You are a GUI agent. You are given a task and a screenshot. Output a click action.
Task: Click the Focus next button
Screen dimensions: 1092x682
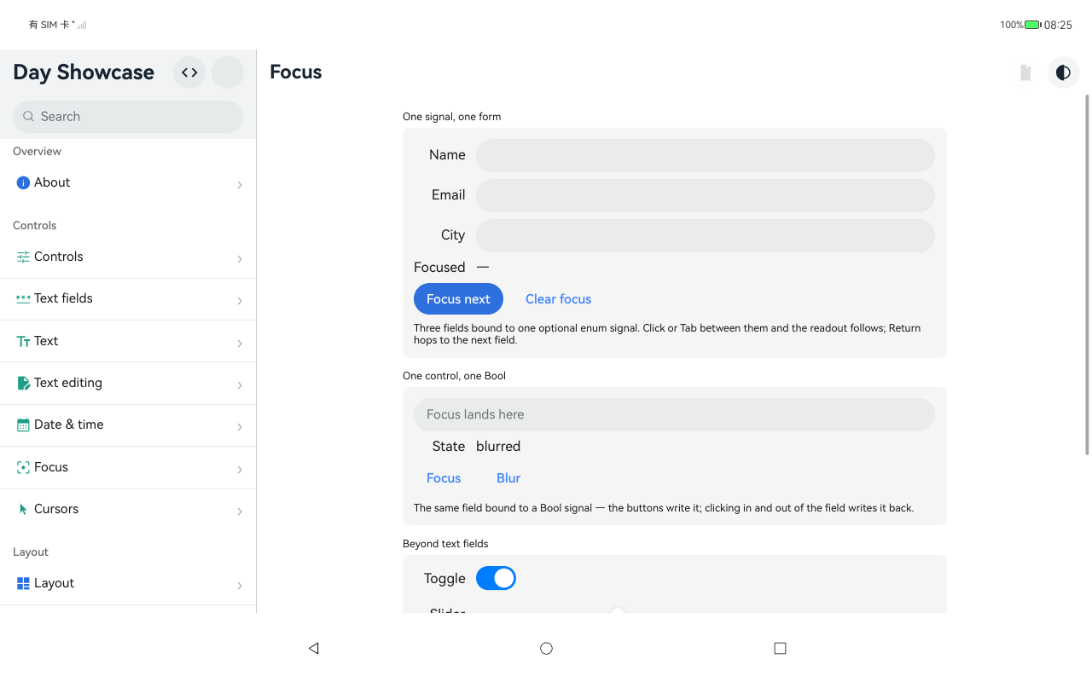(458, 299)
